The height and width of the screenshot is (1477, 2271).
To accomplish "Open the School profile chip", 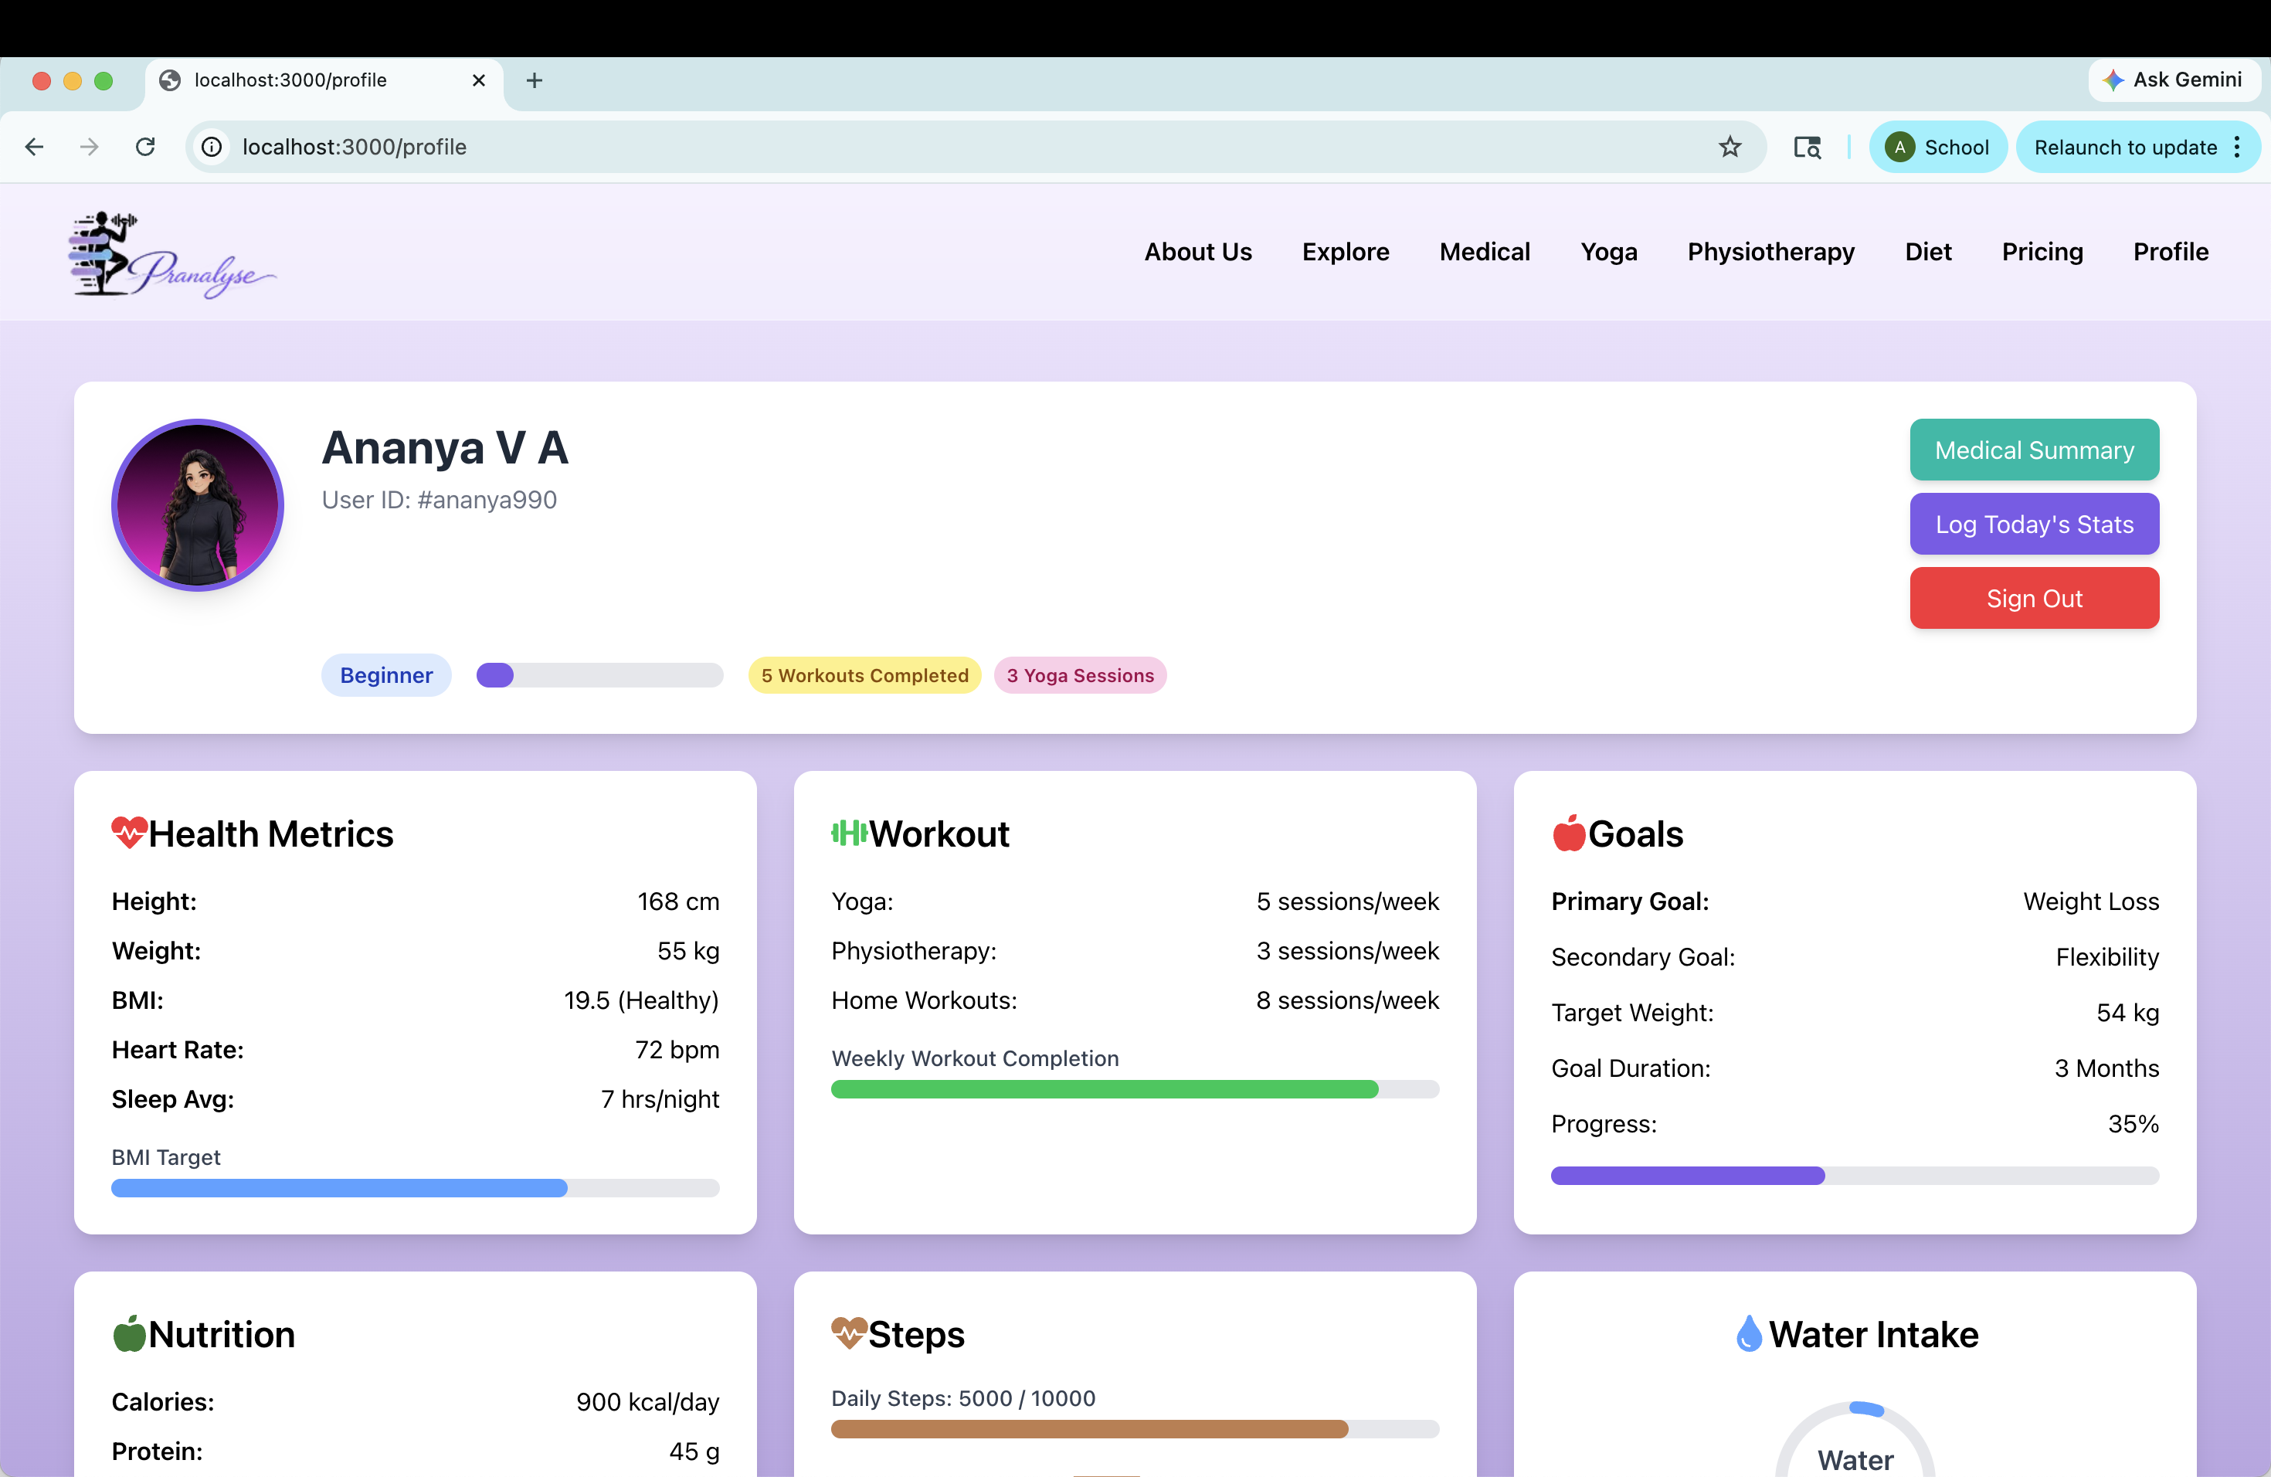I will click(x=1938, y=147).
